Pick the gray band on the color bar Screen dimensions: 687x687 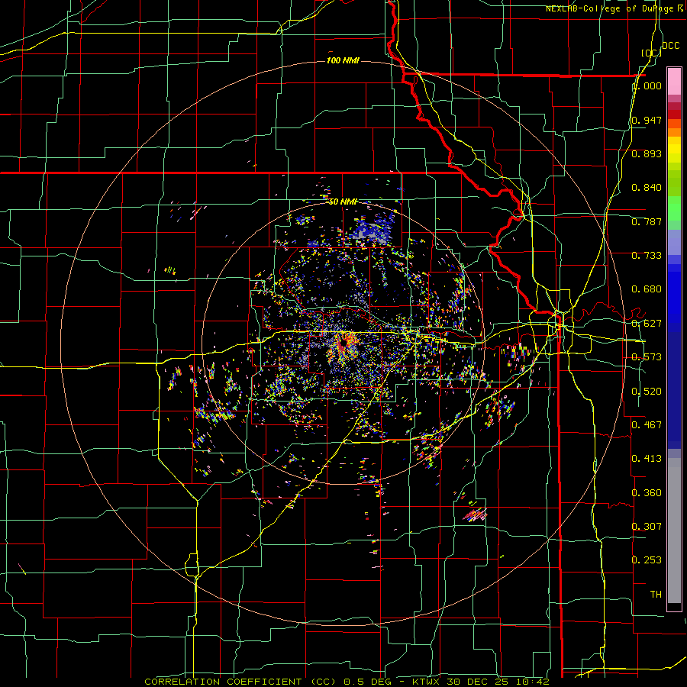(x=674, y=531)
